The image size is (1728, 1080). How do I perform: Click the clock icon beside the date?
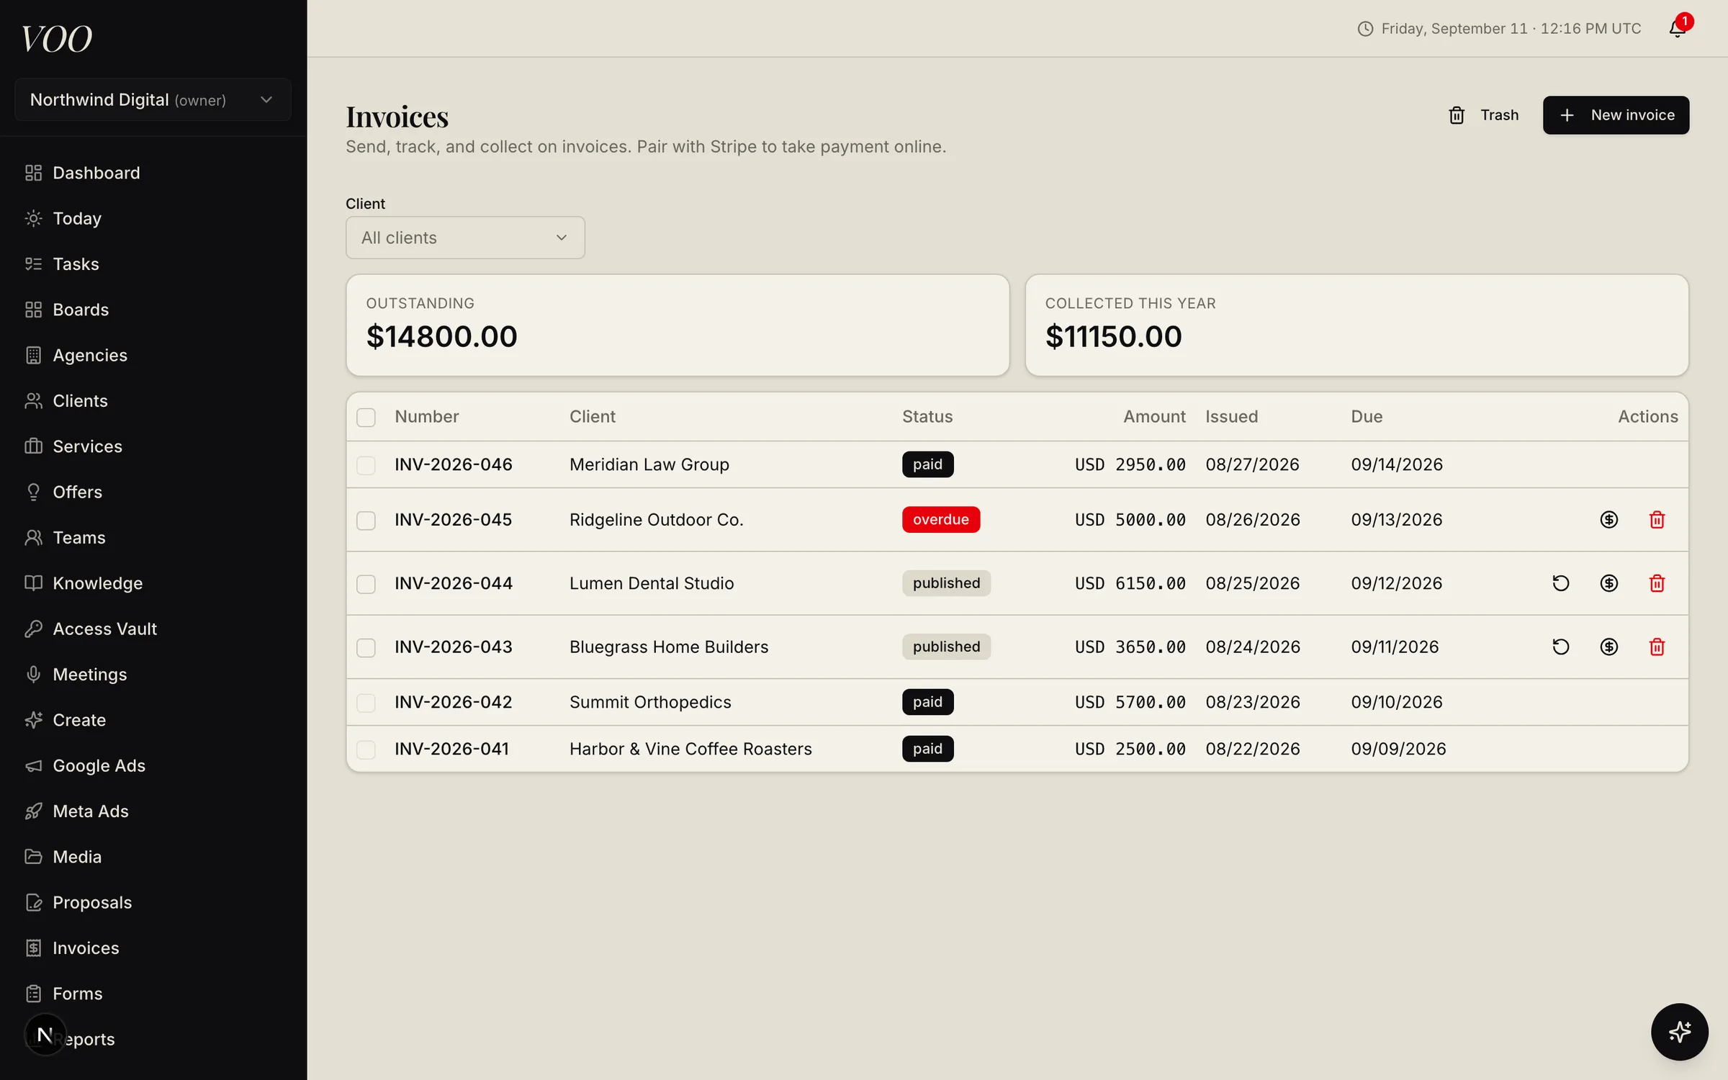coord(1365,29)
